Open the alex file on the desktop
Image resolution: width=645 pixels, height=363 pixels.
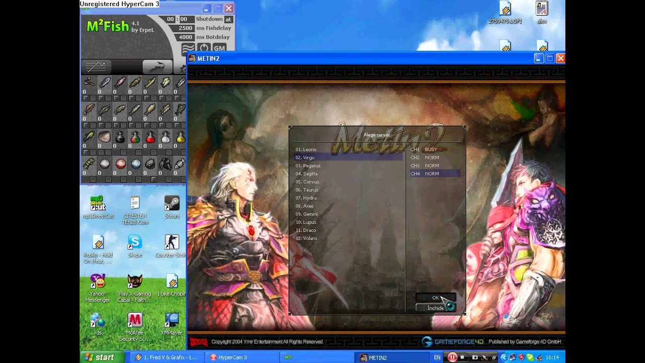click(x=542, y=13)
